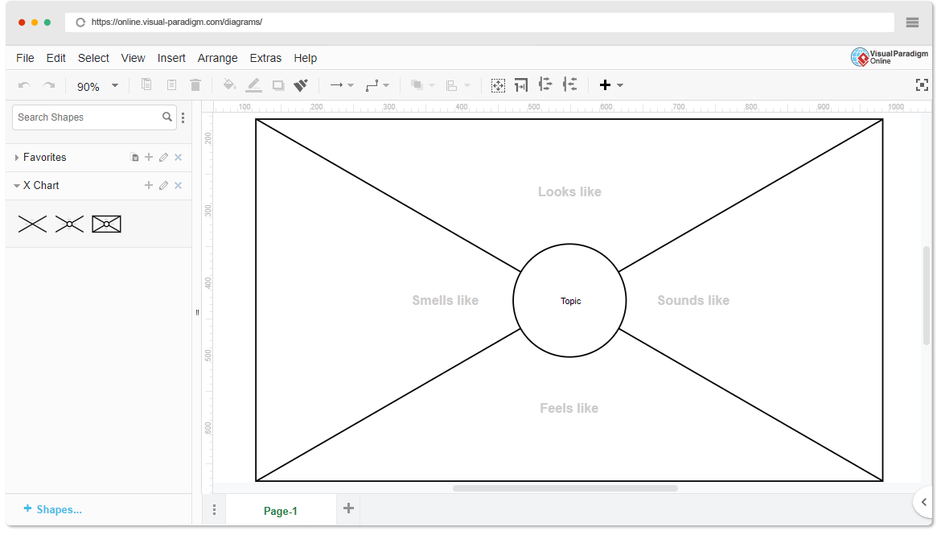This screenshot has width=941, height=535.
Task: Add a shape to X Chart library
Action: pyautogui.click(x=149, y=186)
